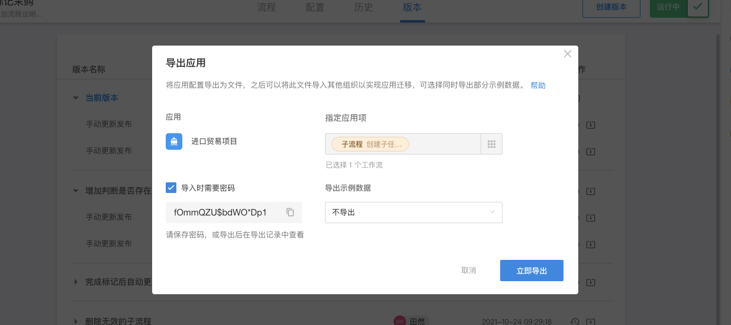Image resolution: width=731 pixels, height=325 pixels.
Task: Click the 田然 user avatar
Action: 400,321
